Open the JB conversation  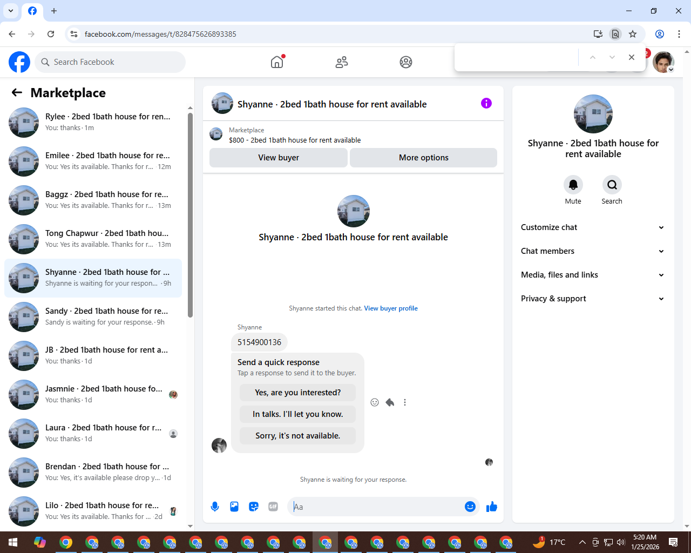(x=93, y=356)
